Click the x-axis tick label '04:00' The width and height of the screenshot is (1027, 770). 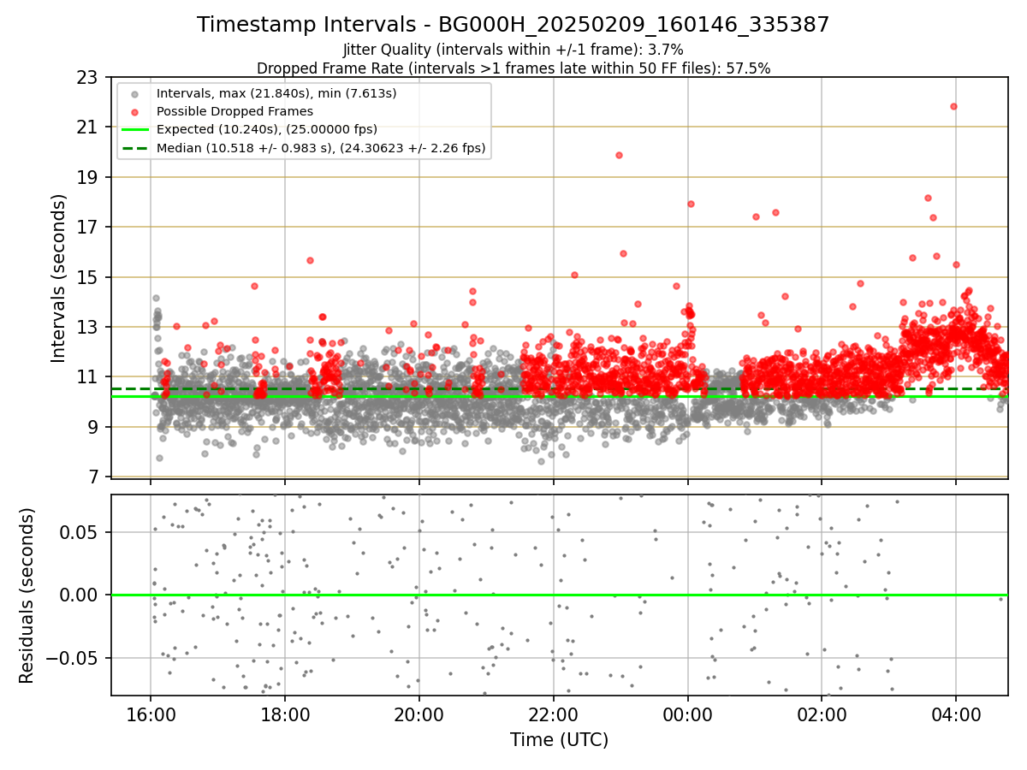coord(956,714)
